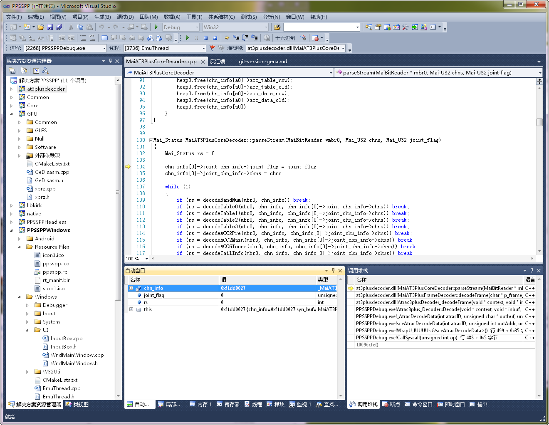Click the Stop Debugging square icon

click(x=205, y=38)
